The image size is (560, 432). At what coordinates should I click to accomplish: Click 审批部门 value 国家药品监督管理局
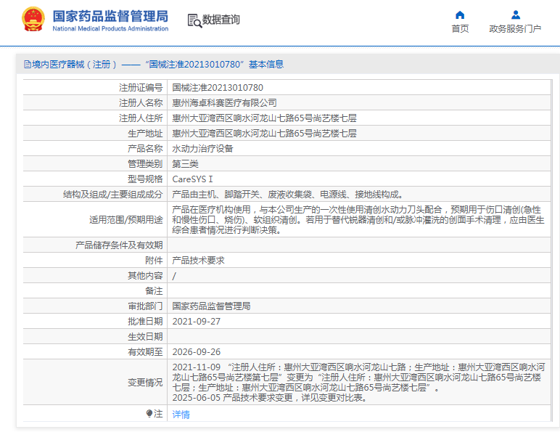pos(211,306)
